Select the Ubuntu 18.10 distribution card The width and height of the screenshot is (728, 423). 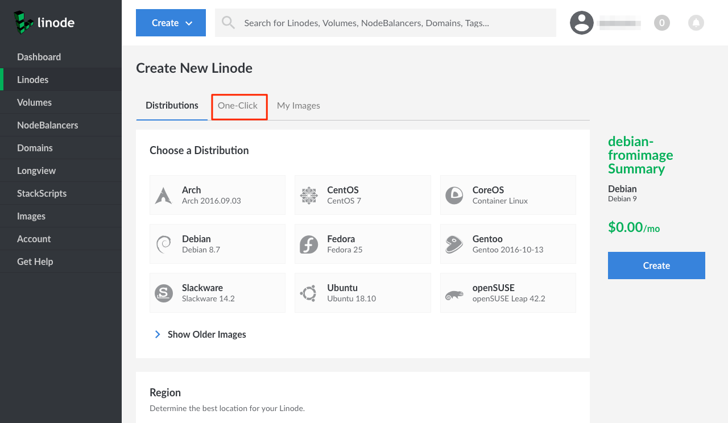pos(362,293)
